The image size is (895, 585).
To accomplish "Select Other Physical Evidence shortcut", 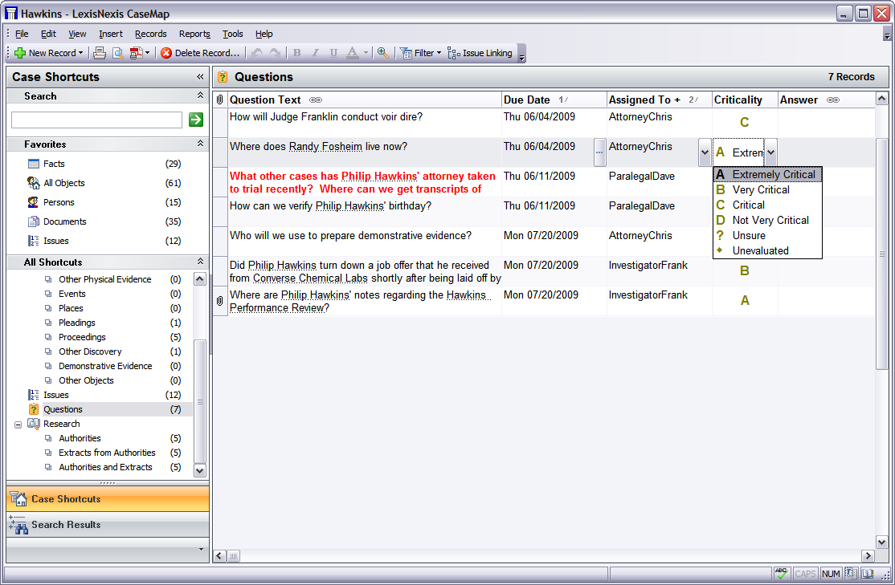I will point(105,279).
